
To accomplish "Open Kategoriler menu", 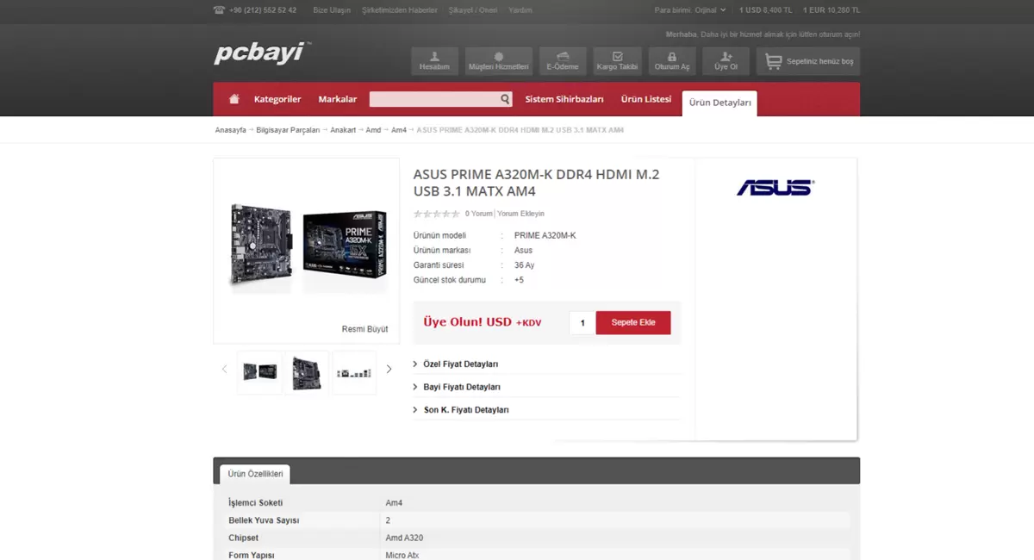I will pos(277,99).
